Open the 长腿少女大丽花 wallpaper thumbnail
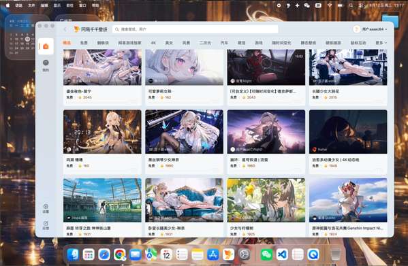The width and height of the screenshot is (408, 266). pyautogui.click(x=348, y=67)
